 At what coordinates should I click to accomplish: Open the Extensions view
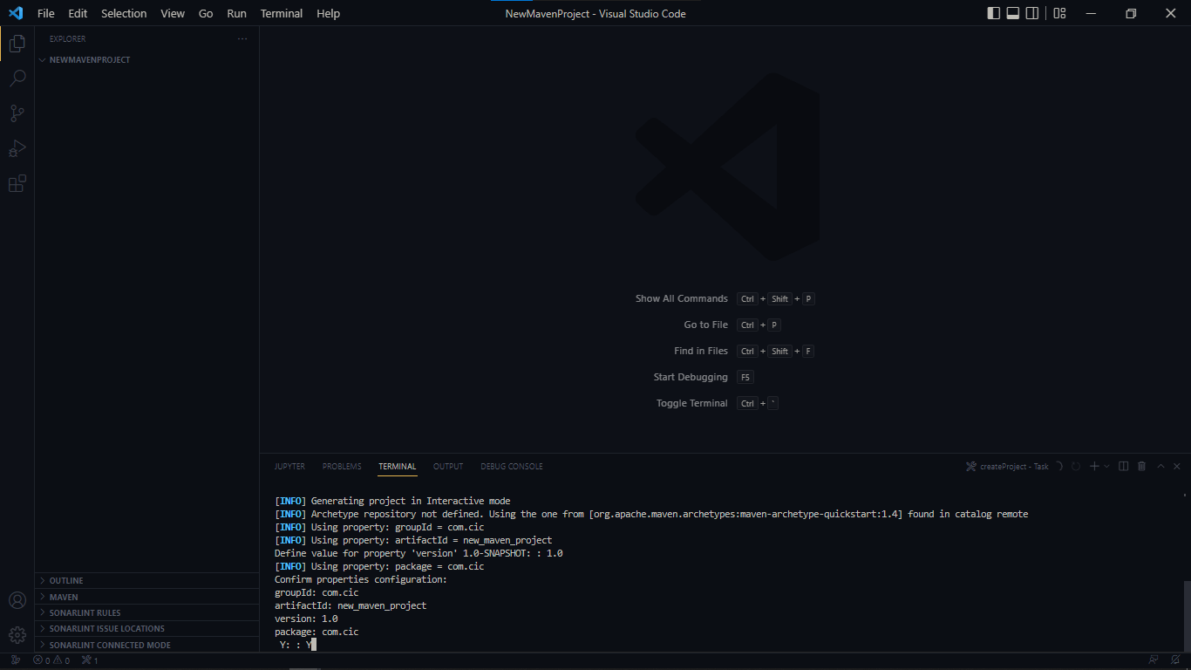(17, 183)
